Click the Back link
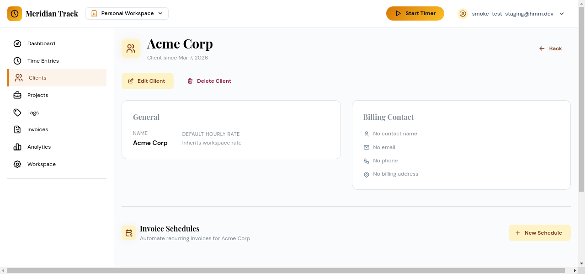Image resolution: width=585 pixels, height=274 pixels. [550, 48]
